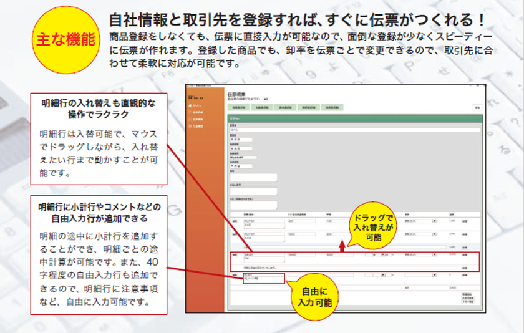
Task: Select the second sidebar item's circle icon
Action: [x=190, y=112]
